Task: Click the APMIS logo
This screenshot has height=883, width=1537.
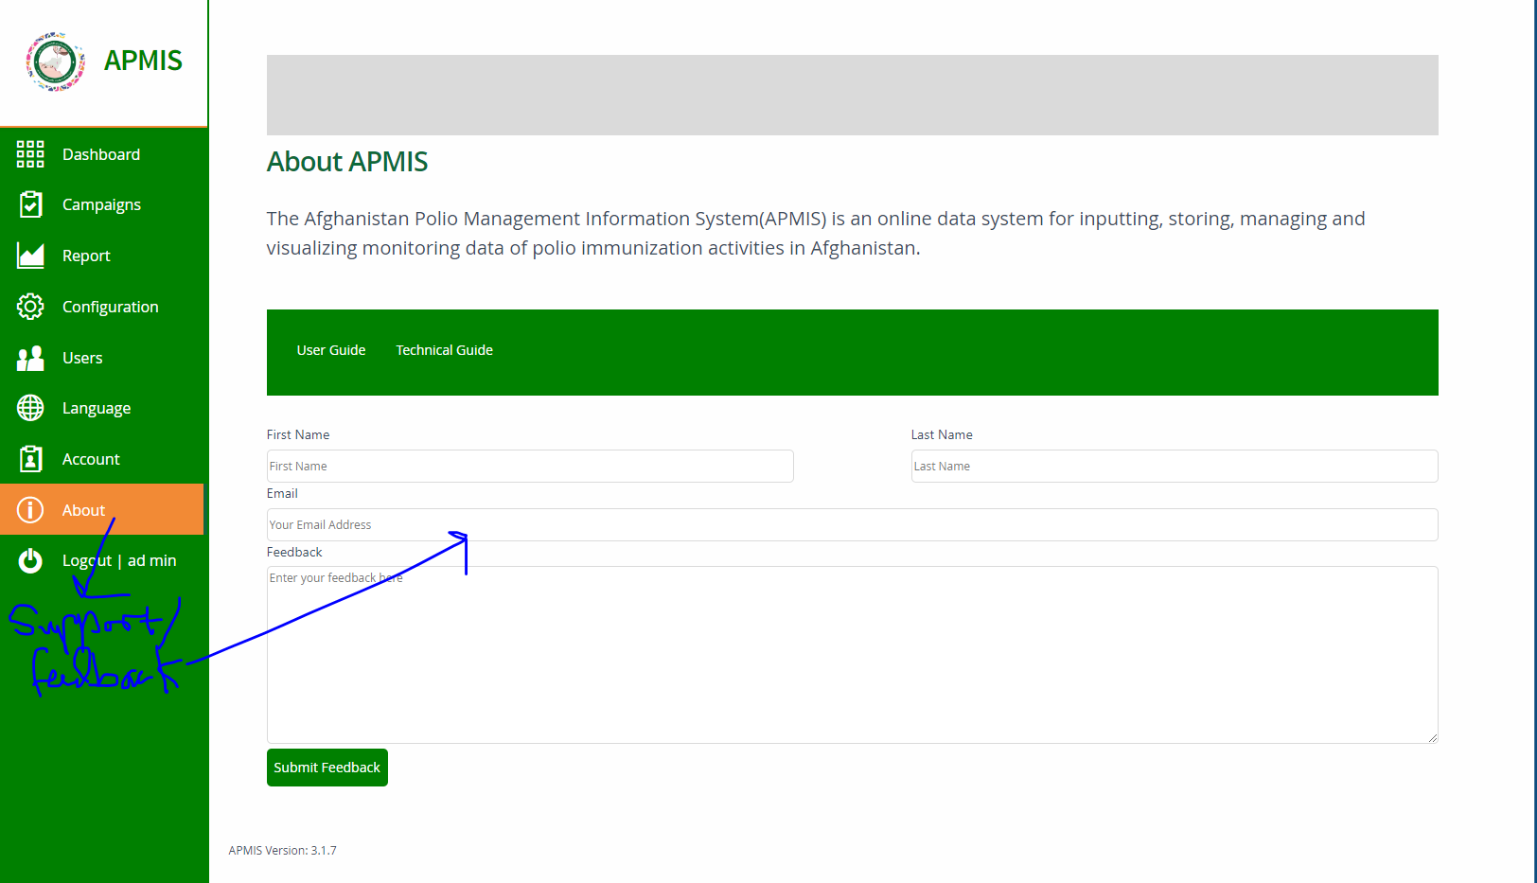Action: [x=54, y=61]
